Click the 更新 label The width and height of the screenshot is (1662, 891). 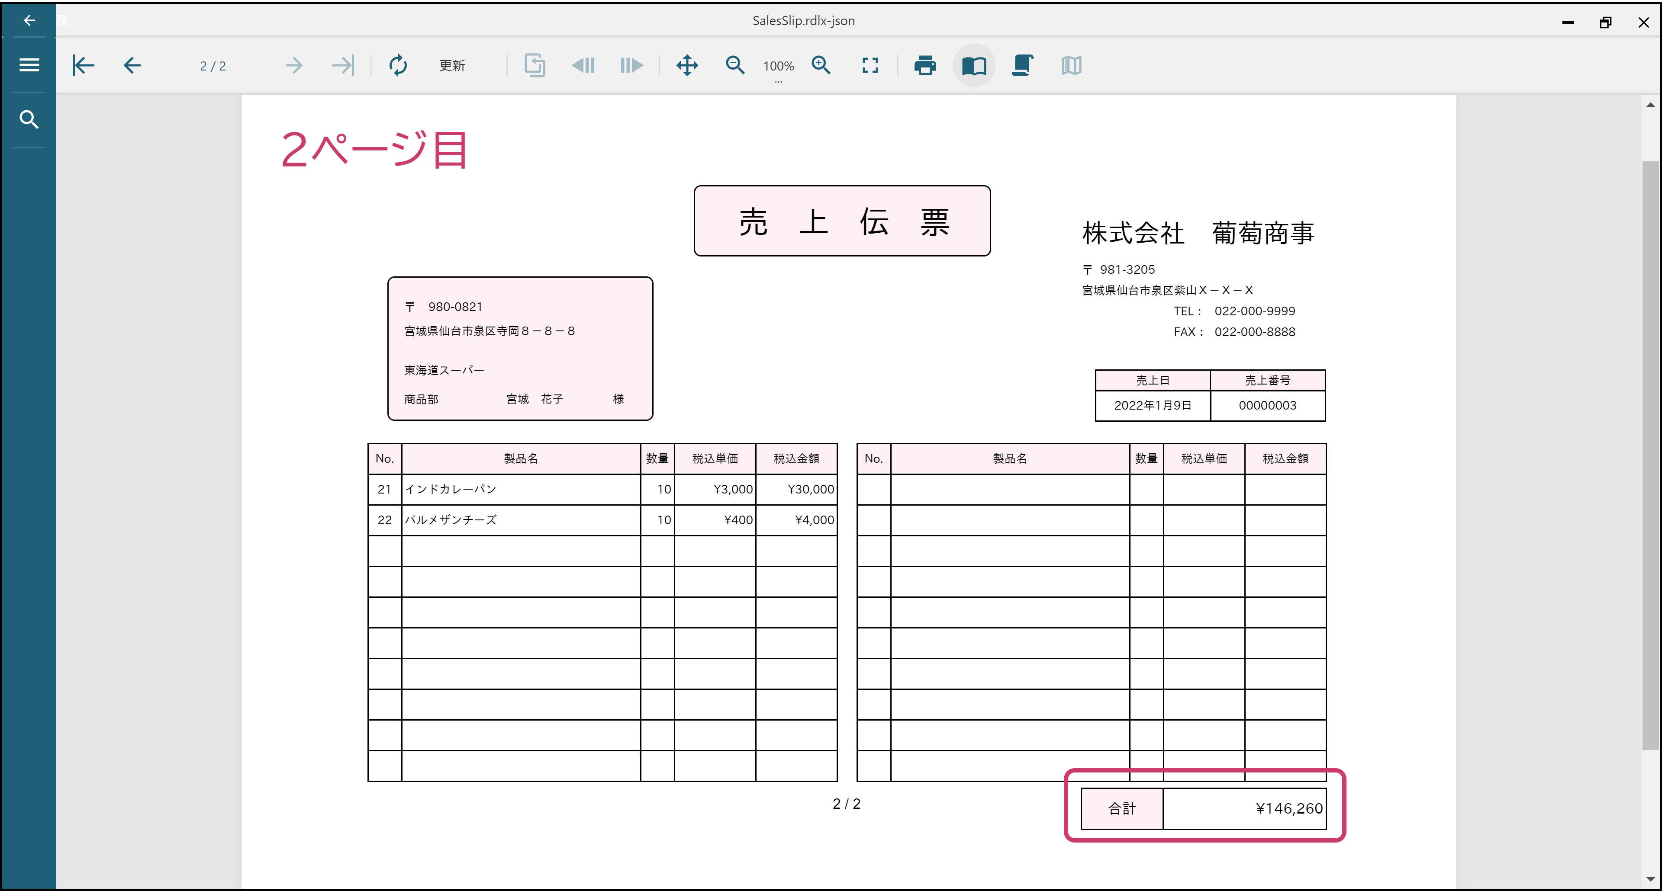click(x=451, y=66)
